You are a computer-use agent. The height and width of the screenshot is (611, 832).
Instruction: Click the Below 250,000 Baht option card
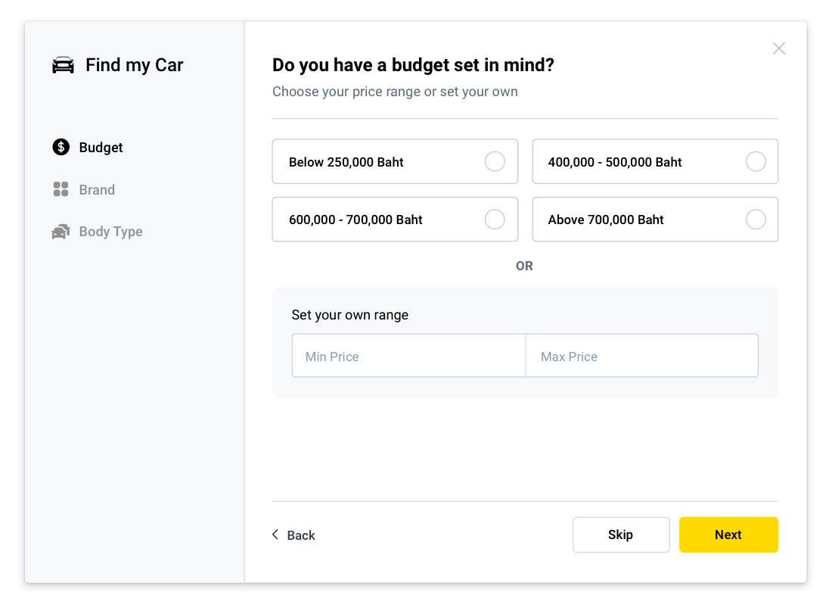tap(395, 161)
